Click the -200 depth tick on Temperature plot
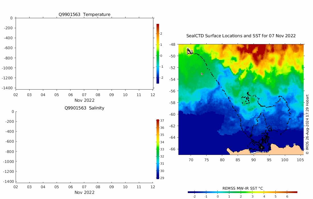Screen dimensions: 313x199 (8, 28)
